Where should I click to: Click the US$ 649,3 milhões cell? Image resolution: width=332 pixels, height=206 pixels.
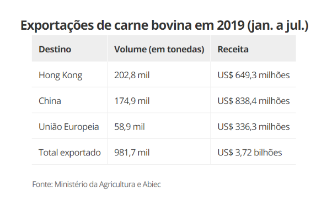click(254, 75)
